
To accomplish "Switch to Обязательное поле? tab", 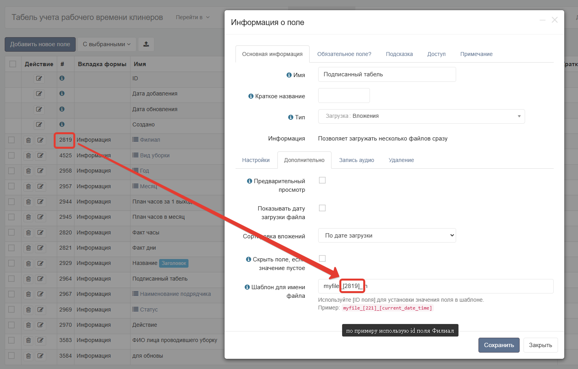I will pos(344,54).
